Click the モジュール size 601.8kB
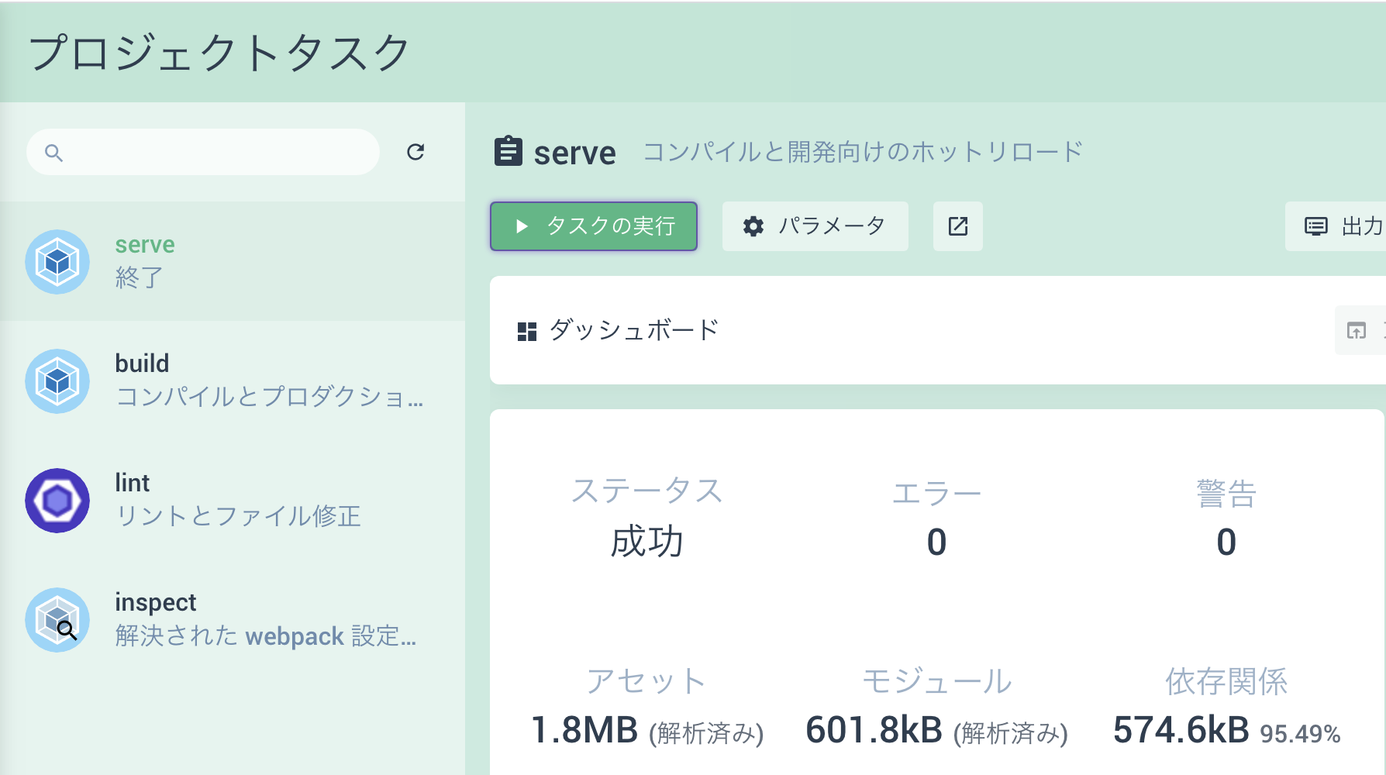Image resolution: width=1386 pixels, height=775 pixels. (x=874, y=730)
